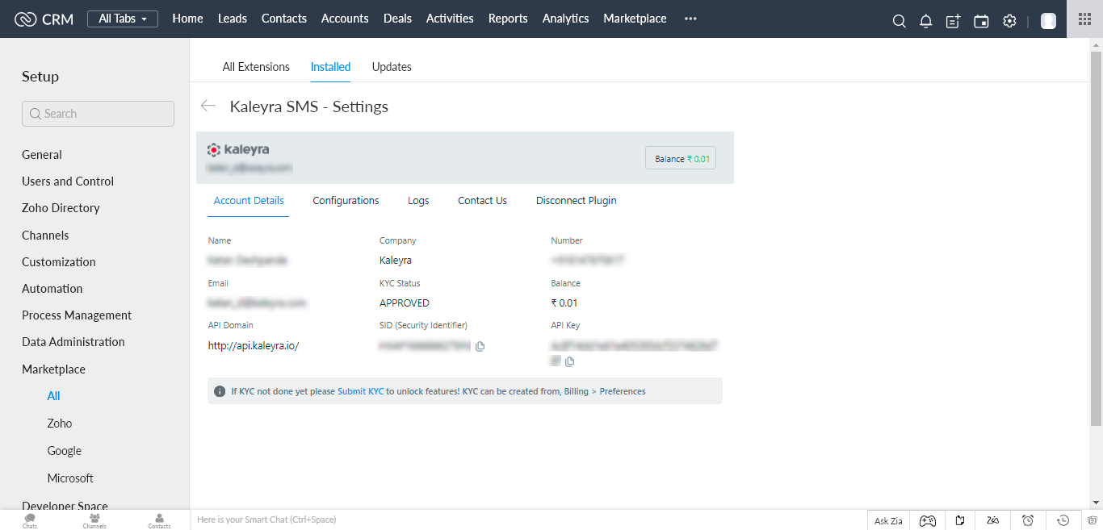Screen dimensions: 1103x530
Task: Click the page vertical scrollbar
Action: (1096, 238)
